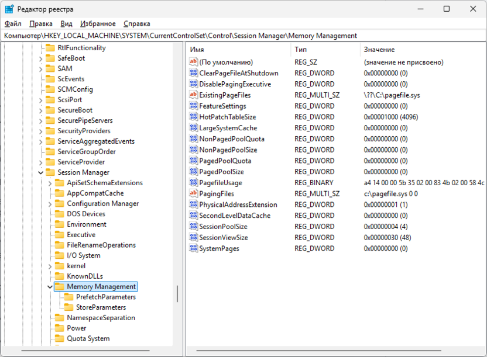Click the (По умолчанию) default value icon
487x357 pixels.
(193, 62)
